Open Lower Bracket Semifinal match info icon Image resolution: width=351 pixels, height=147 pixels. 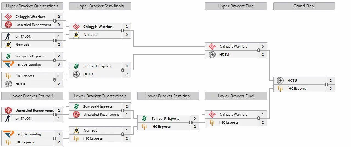[x=190, y=122]
